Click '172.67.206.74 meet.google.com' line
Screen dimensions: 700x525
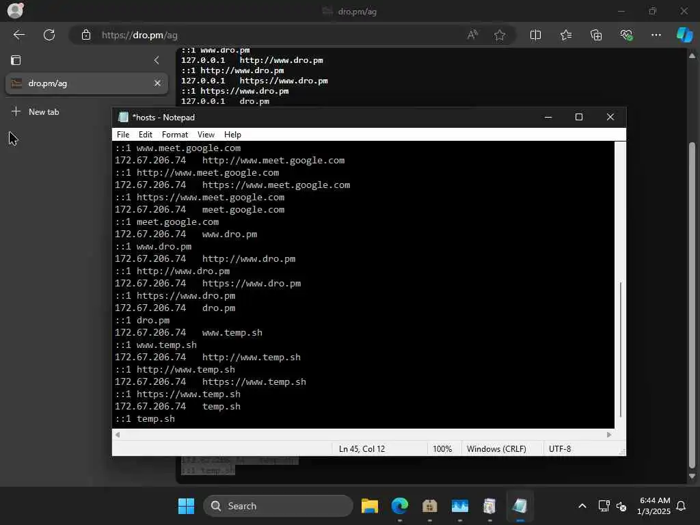tap(200, 209)
